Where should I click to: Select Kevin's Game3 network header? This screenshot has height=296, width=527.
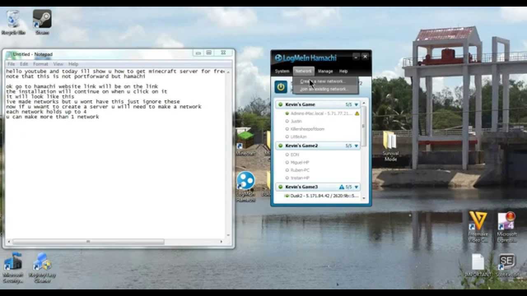[x=317, y=187]
